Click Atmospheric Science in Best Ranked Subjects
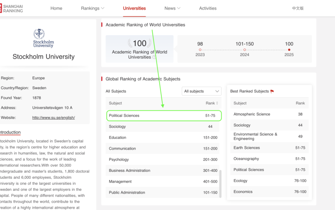Image resolution: width=335 pixels, height=210 pixels. 252,114
